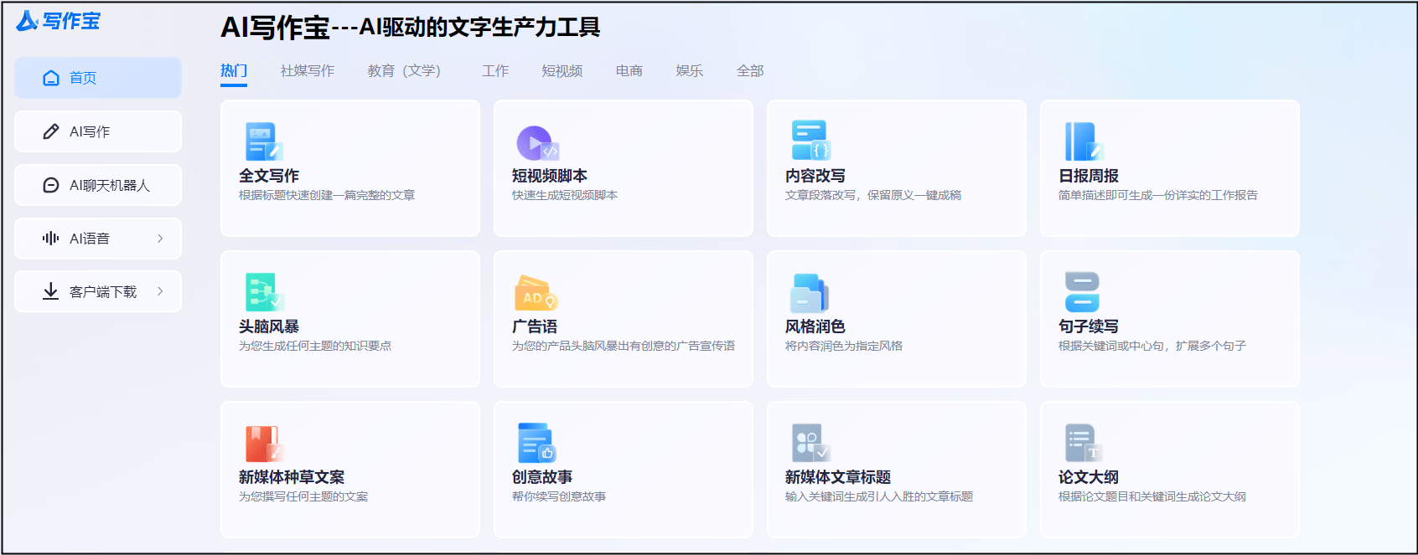This screenshot has width=1418, height=555.
Task: Expand the 客户端下载 submenu chevron
Action: point(160,291)
